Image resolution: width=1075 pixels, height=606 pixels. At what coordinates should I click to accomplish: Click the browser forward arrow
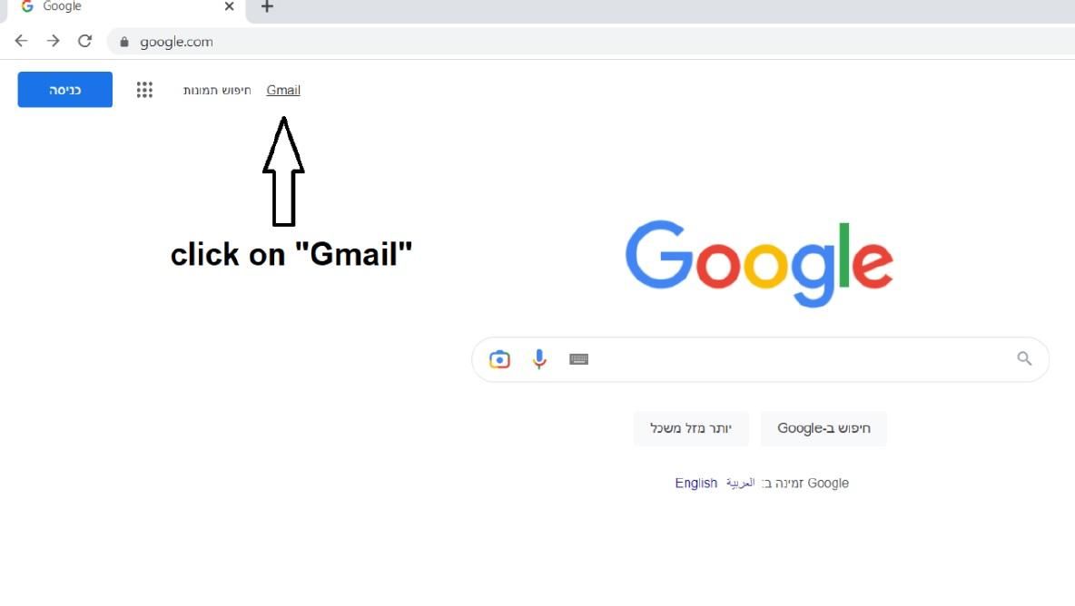[53, 41]
